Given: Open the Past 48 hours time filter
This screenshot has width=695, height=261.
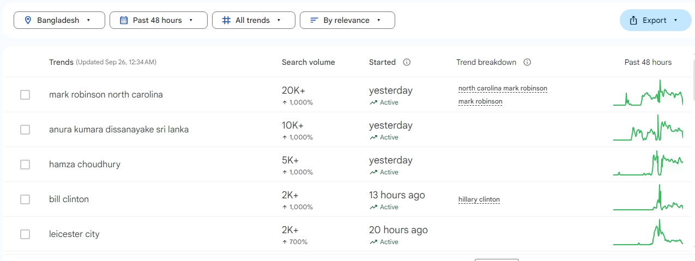Looking at the screenshot, I should pyautogui.click(x=159, y=20).
